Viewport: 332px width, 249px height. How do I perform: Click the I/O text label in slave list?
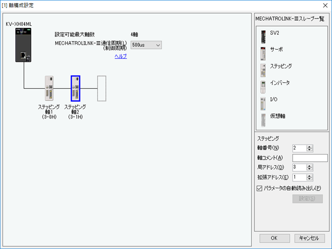pyautogui.click(x=274, y=99)
